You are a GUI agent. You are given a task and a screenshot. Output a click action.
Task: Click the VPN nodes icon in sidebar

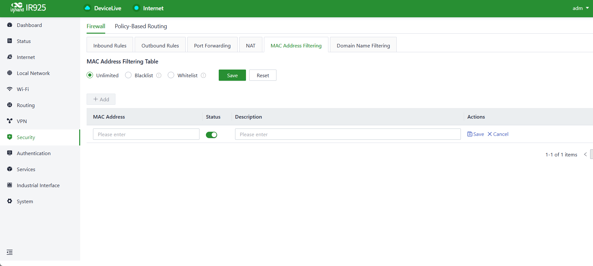pos(10,121)
